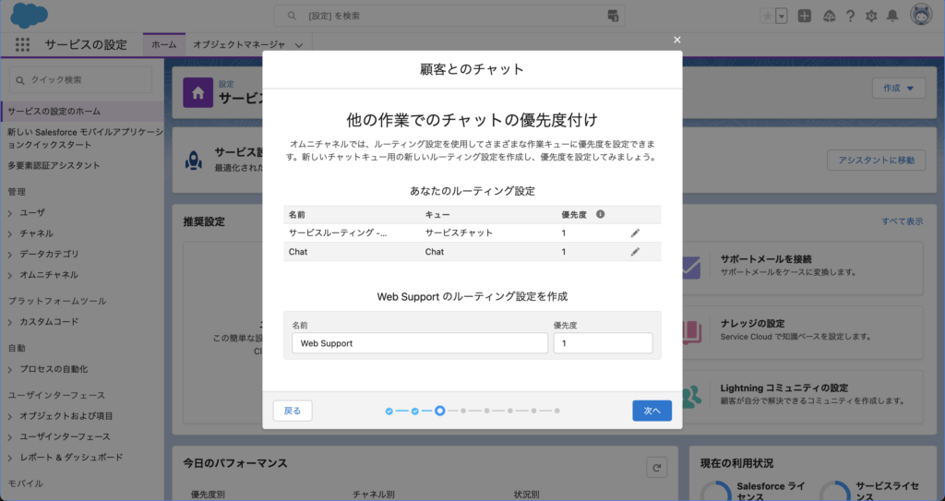Open the setup gear icon
945x501 pixels.
(x=871, y=17)
